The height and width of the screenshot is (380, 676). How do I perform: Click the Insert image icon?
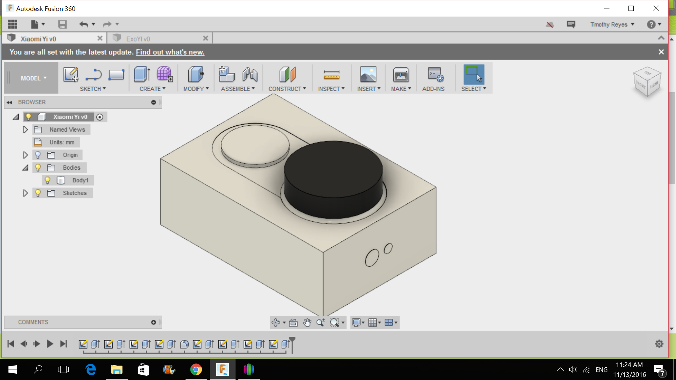[x=368, y=75]
